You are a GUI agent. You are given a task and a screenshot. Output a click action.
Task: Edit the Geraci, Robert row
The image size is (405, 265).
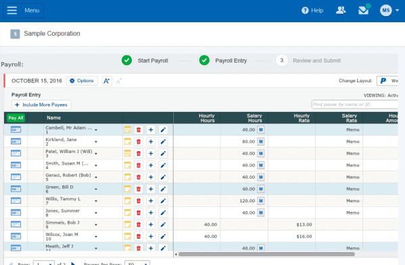(163, 177)
